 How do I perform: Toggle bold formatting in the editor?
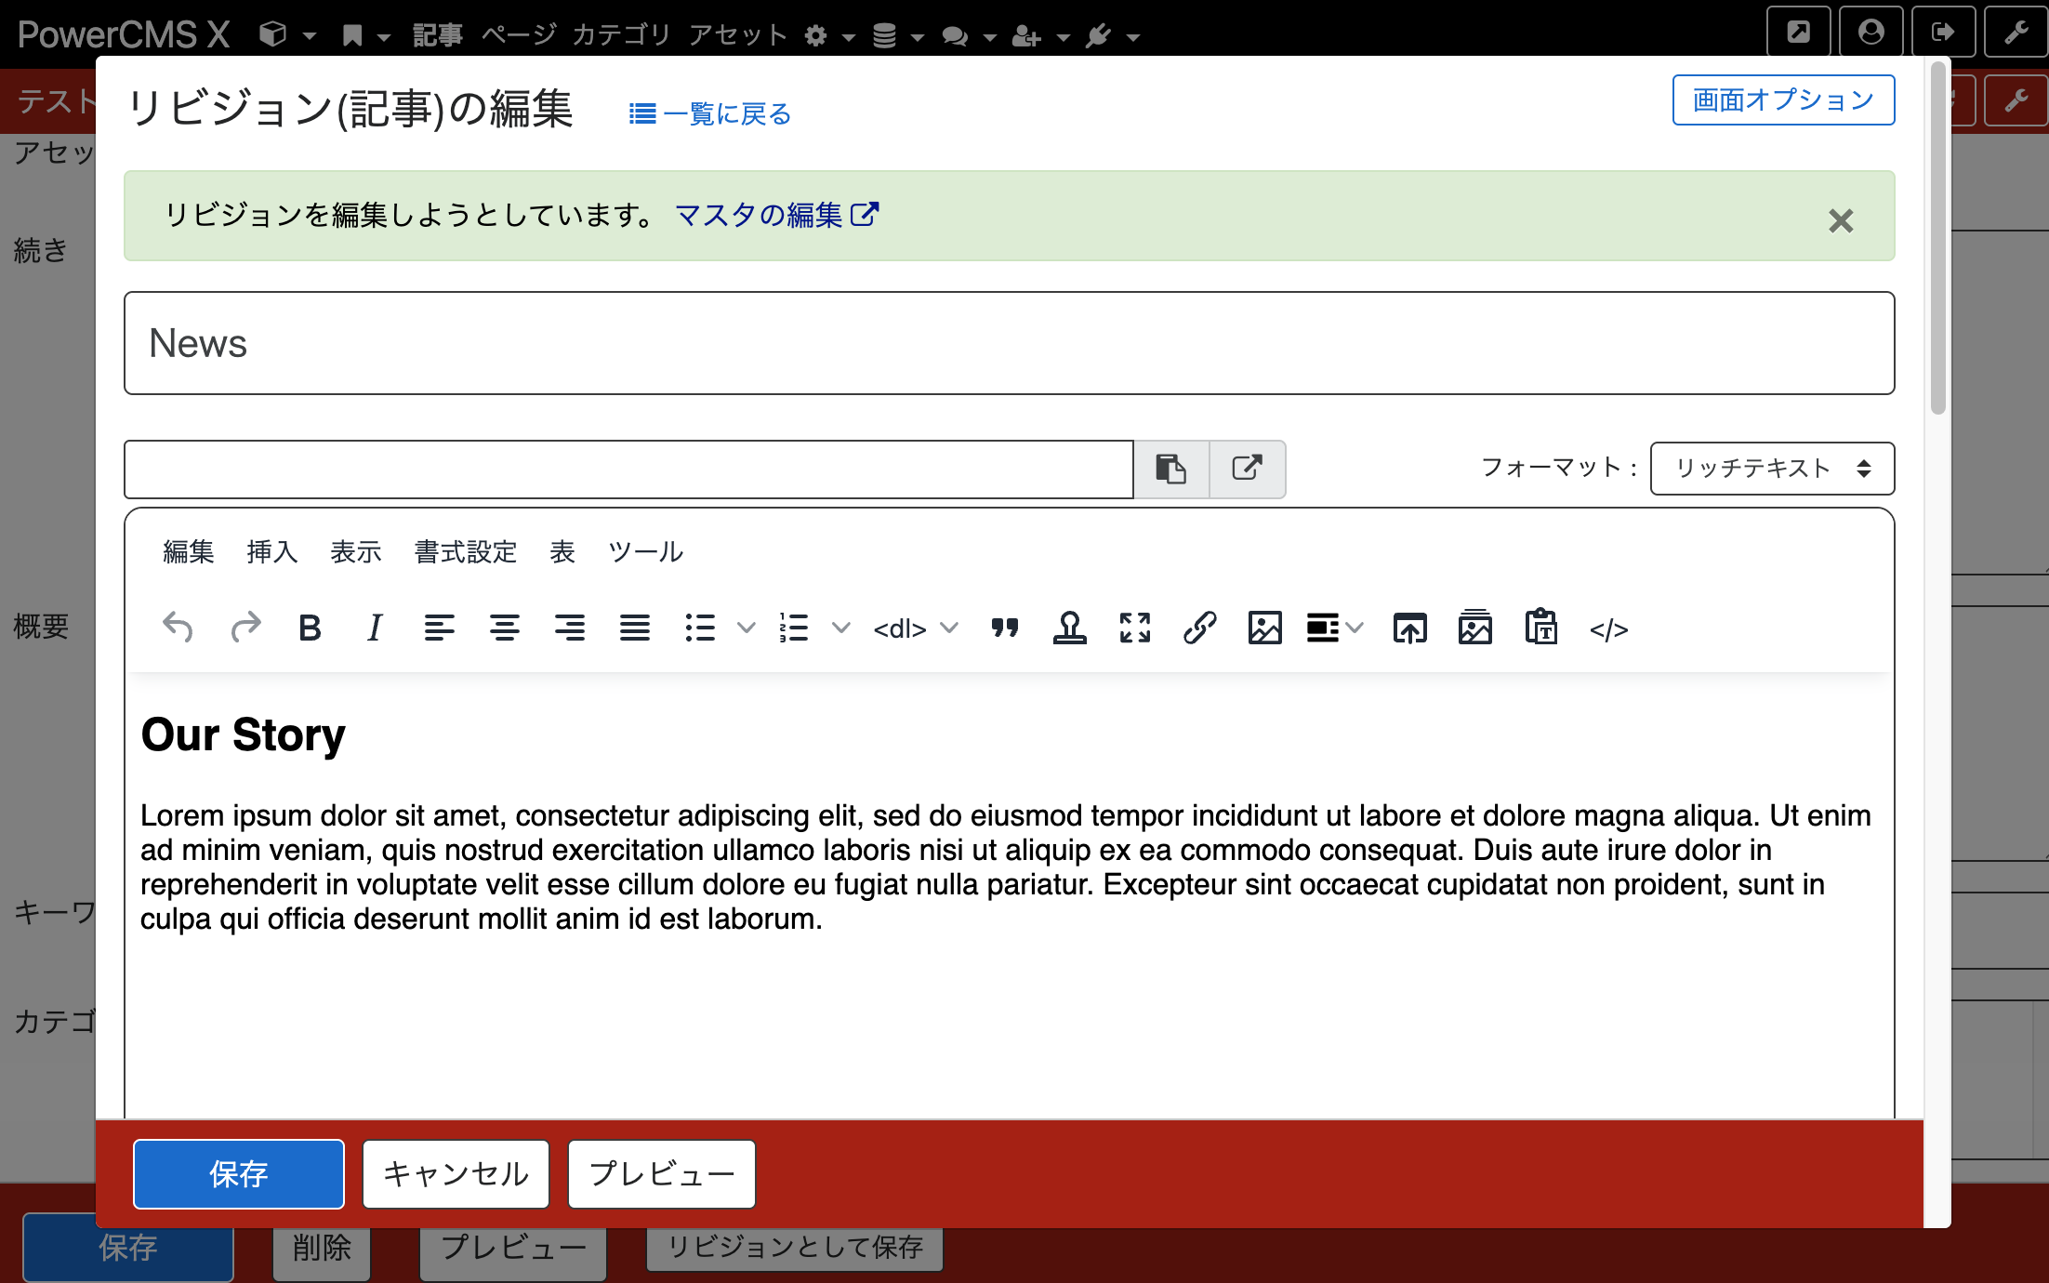310,628
